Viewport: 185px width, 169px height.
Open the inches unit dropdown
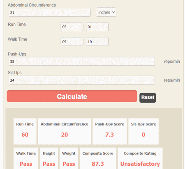(x=106, y=12)
